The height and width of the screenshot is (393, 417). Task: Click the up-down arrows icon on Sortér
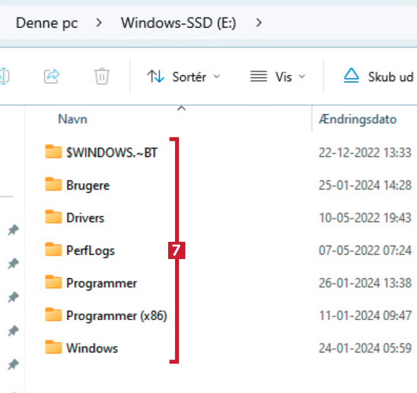coord(156,77)
